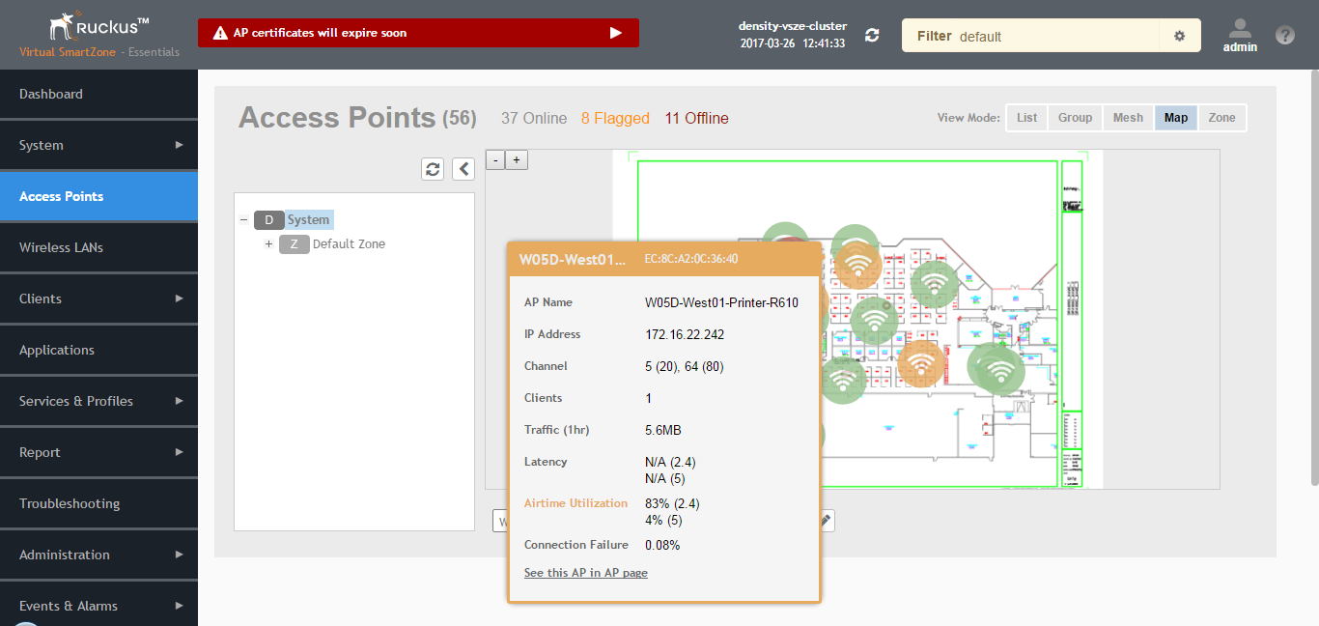This screenshot has height=626, width=1319.
Task: Switch view mode to List
Action: (1026, 117)
